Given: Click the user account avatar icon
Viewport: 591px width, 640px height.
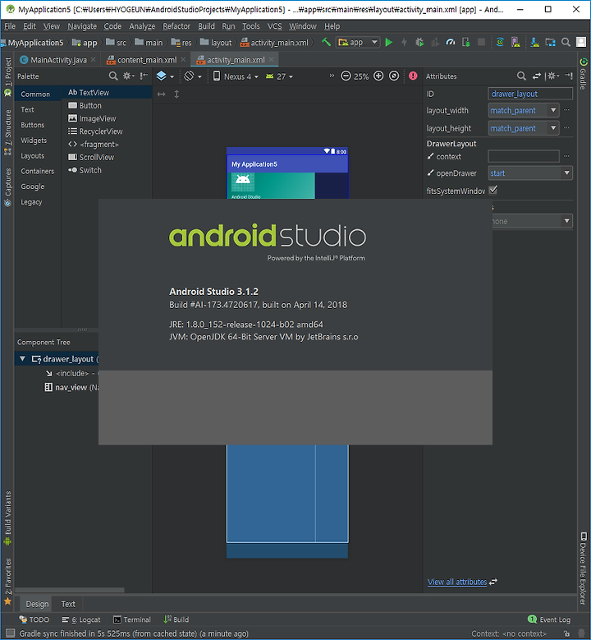Looking at the screenshot, I should click(x=581, y=42).
